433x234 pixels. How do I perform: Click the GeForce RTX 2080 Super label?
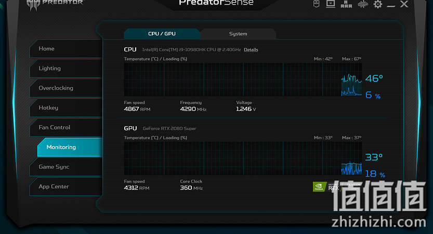tap(169, 128)
